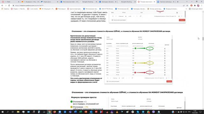
Task: Open a new browser tab
Action: [178, 2]
